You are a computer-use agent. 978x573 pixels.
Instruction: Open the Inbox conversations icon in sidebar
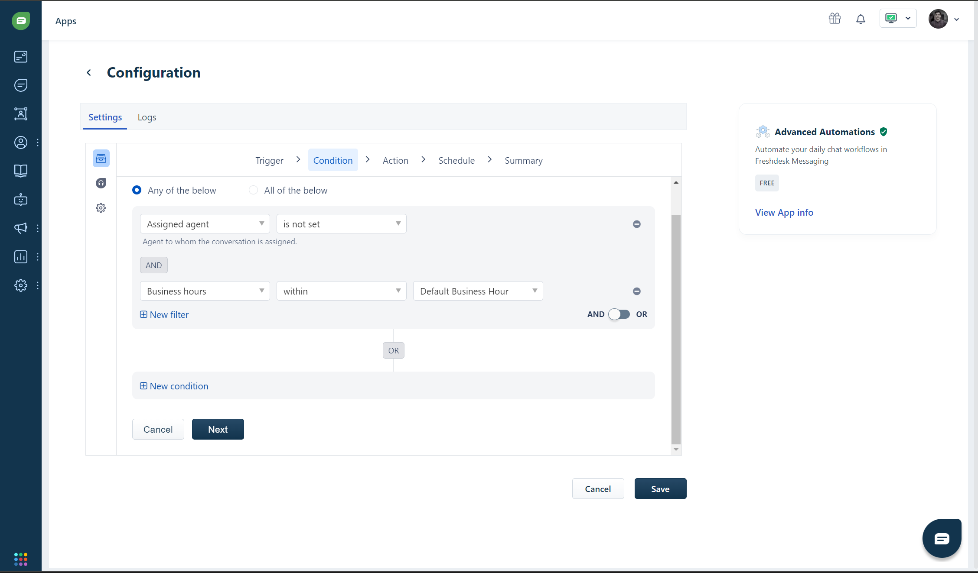pos(20,85)
